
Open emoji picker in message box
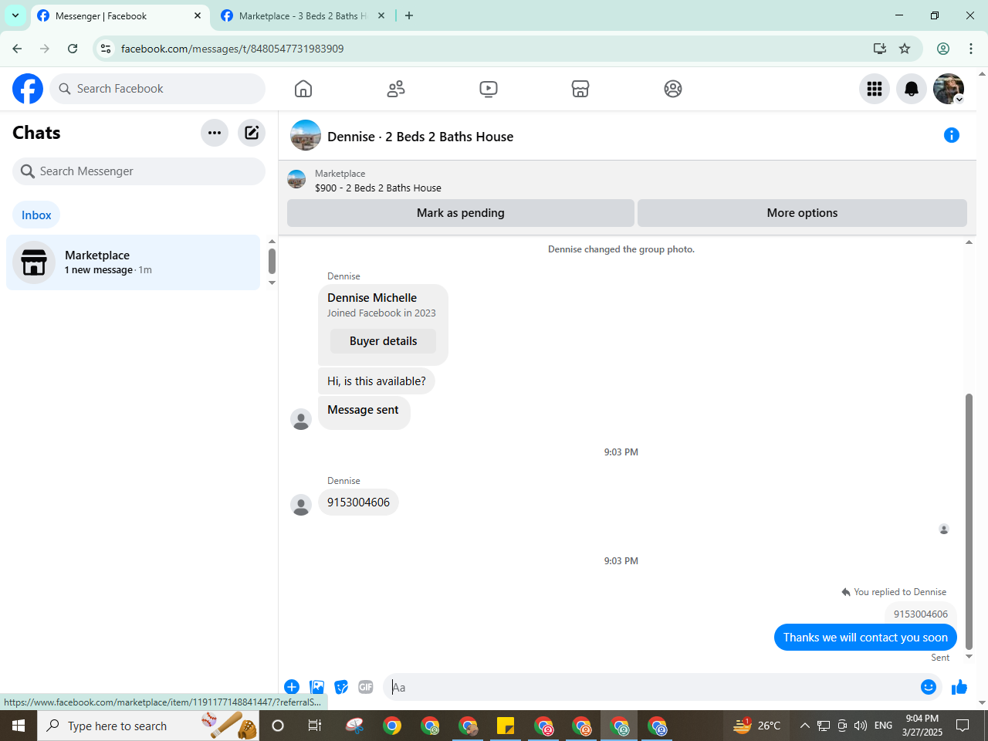click(929, 687)
